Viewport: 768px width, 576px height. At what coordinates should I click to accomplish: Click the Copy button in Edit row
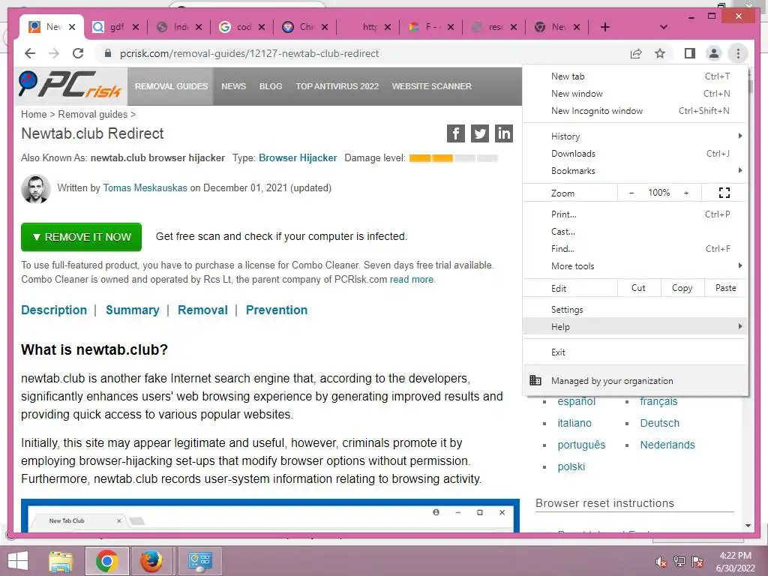(682, 288)
